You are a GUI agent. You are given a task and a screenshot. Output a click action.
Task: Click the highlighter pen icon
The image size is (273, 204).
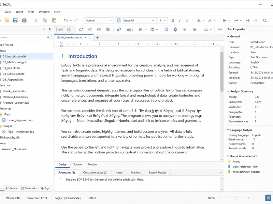[x=210, y=20]
